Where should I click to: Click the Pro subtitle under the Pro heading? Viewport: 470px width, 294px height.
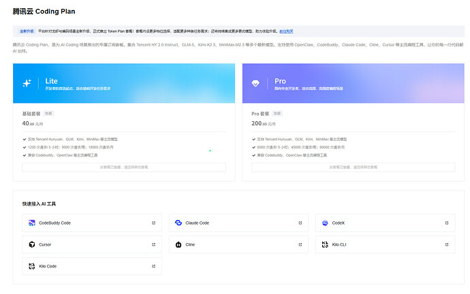tap(309, 88)
